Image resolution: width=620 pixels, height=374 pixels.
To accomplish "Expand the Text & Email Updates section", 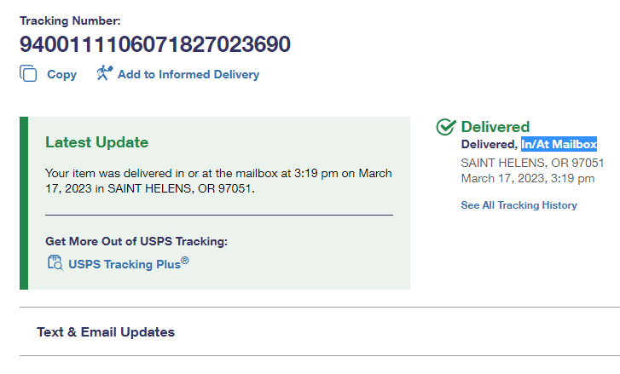I will (106, 332).
